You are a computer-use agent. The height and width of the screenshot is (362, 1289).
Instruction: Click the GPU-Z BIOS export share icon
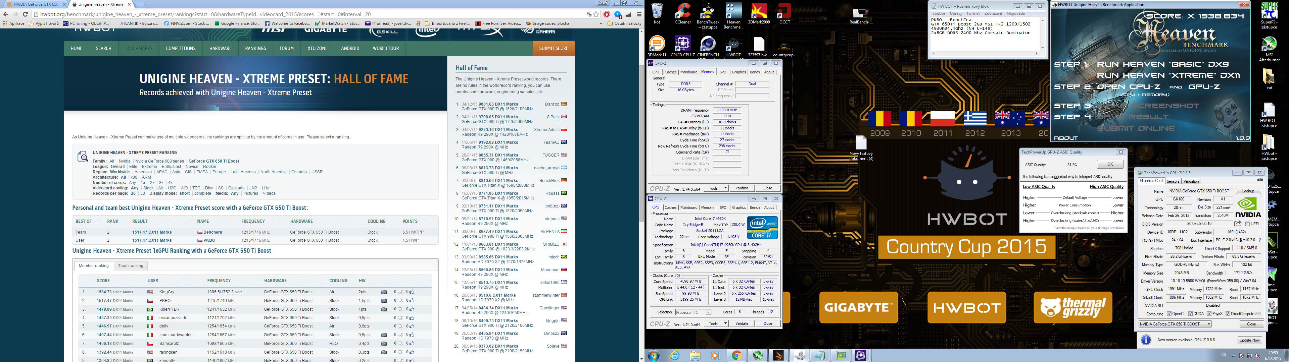[1238, 224]
